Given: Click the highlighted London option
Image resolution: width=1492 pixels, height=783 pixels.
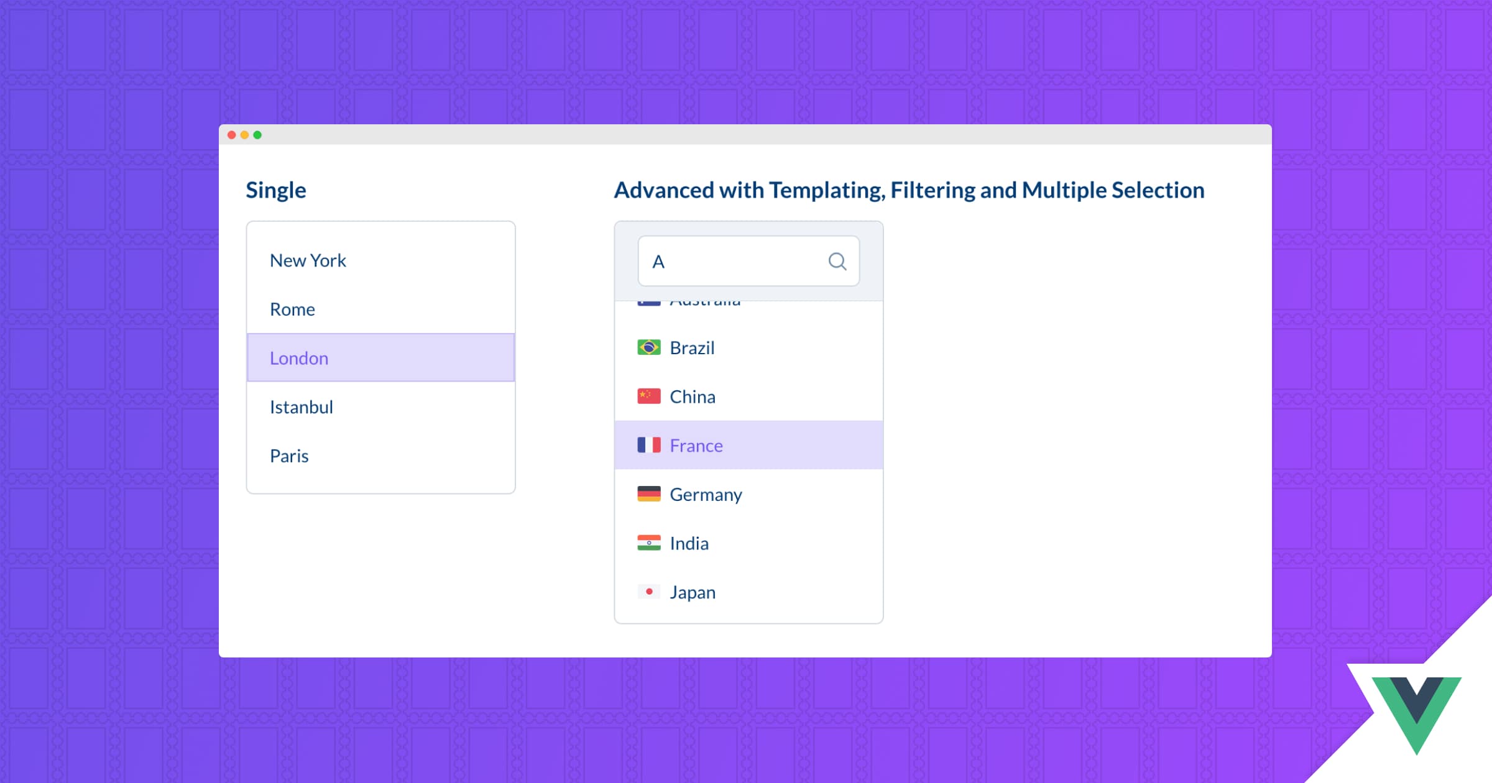Looking at the screenshot, I should pos(380,358).
